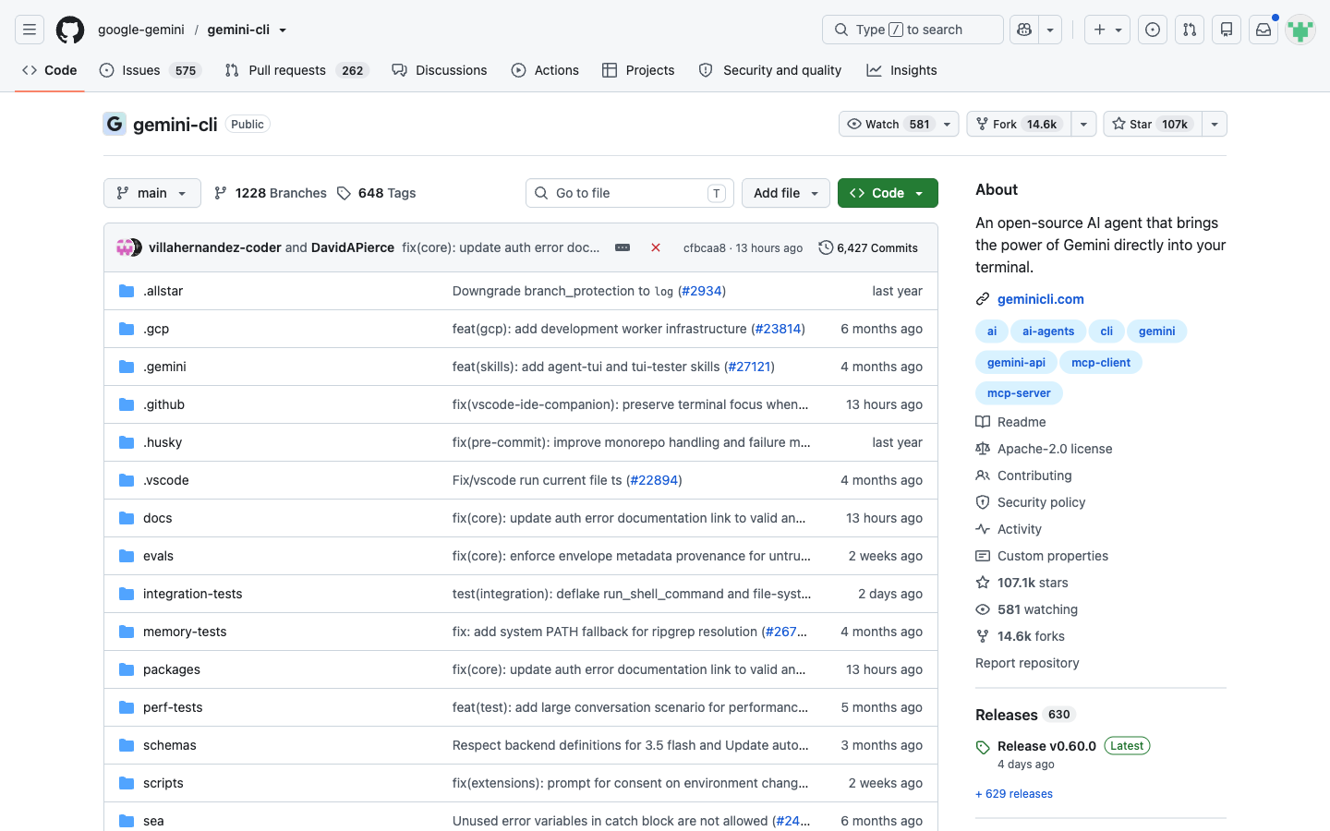Open geminicli.com website link
The width and height of the screenshot is (1330, 831).
click(x=1041, y=299)
